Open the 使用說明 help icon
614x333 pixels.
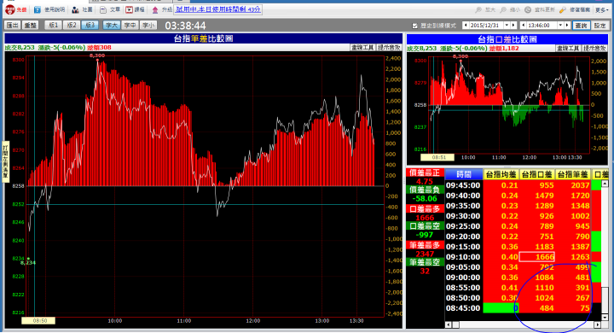coord(38,9)
